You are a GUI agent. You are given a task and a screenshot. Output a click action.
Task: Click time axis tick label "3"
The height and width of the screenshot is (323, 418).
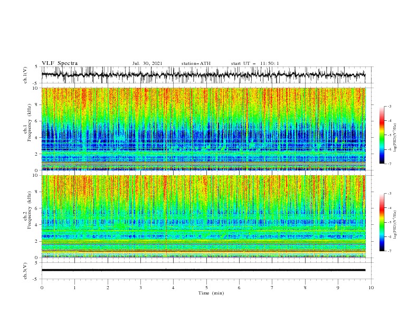click(x=140, y=288)
